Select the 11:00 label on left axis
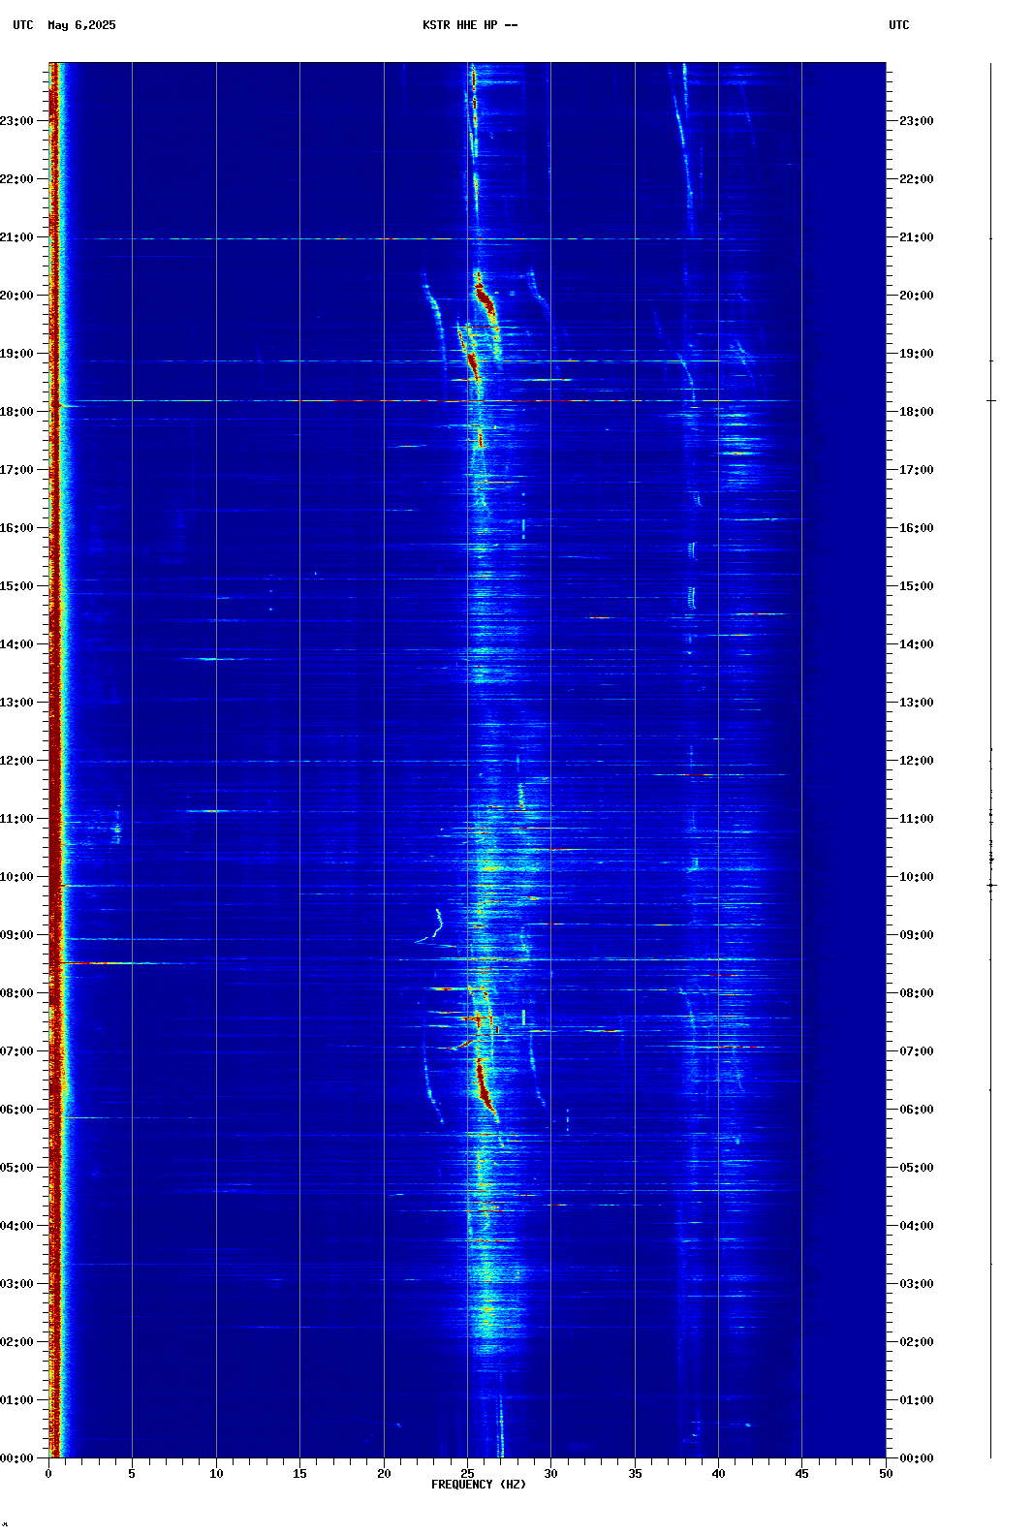The height and width of the screenshot is (1535, 1033). [16, 819]
